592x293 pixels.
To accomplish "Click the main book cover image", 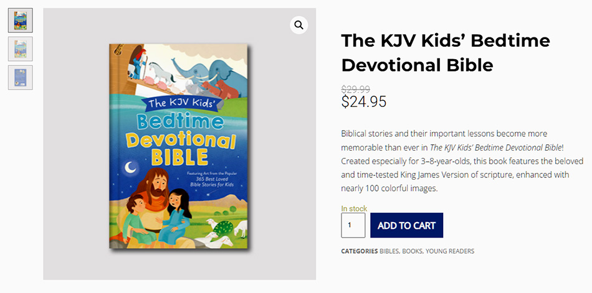I will point(179,147).
